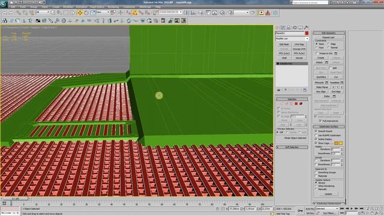This screenshot has height=216, width=384.
Task: Click the Plane001 object color swatch
Action: (x=307, y=34)
